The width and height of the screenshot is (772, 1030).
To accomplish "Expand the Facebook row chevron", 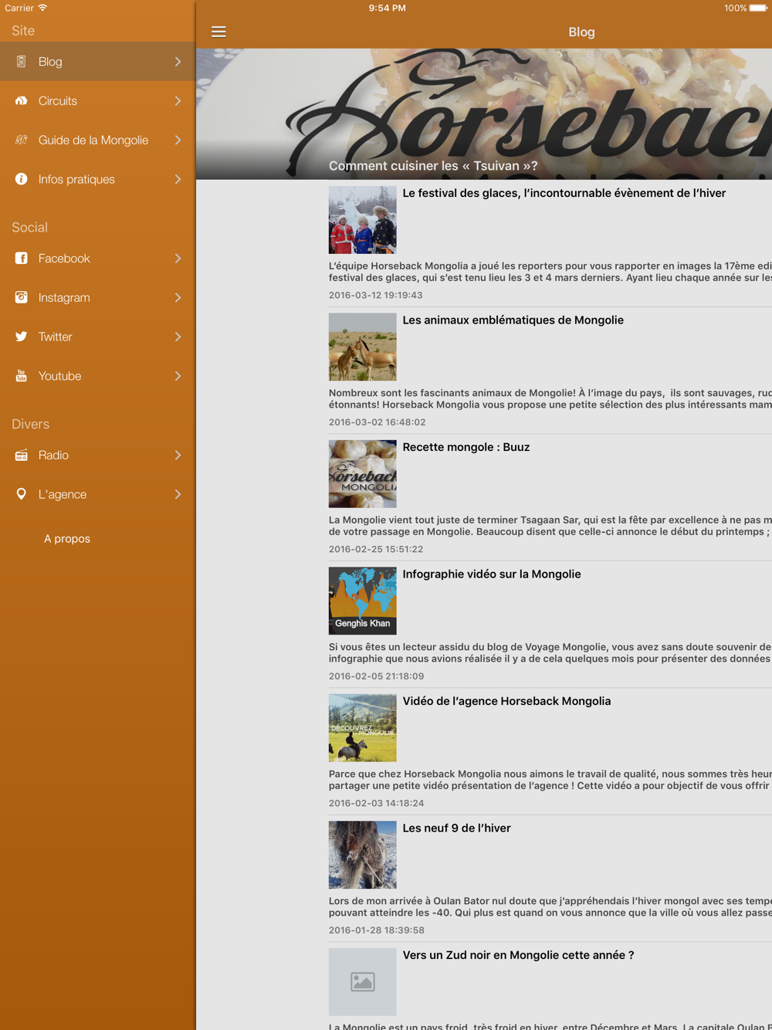I will 178,259.
